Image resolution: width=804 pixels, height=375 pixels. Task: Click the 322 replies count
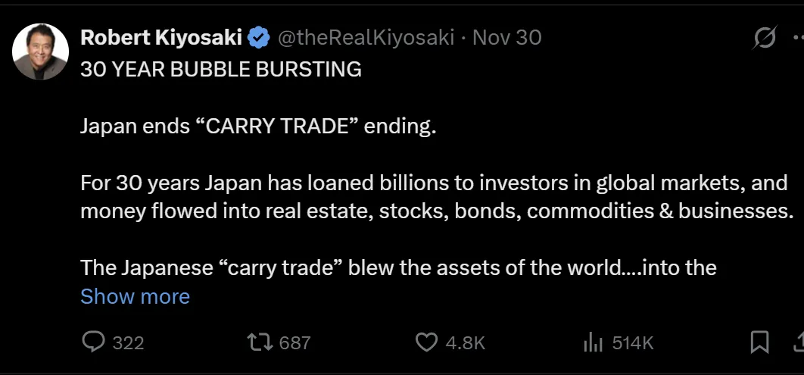point(128,343)
